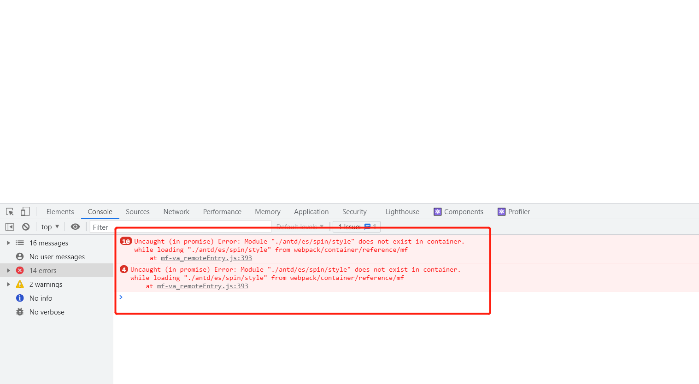The image size is (699, 384).
Task: Select the 2 warnings row
Action: tap(57, 284)
